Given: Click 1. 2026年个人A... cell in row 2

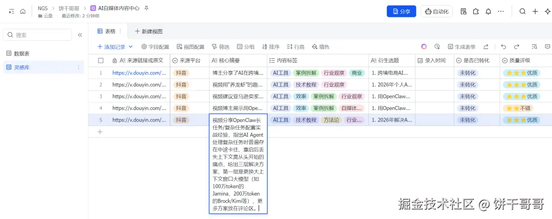Looking at the screenshot, I should point(392,85).
